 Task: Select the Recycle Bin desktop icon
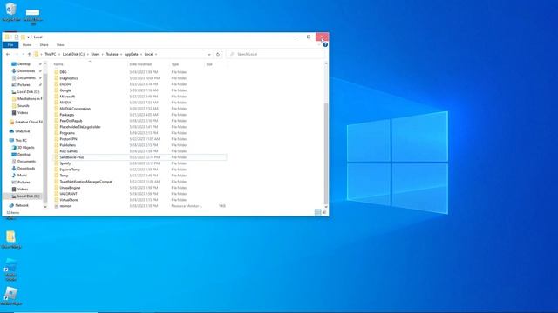10,12
